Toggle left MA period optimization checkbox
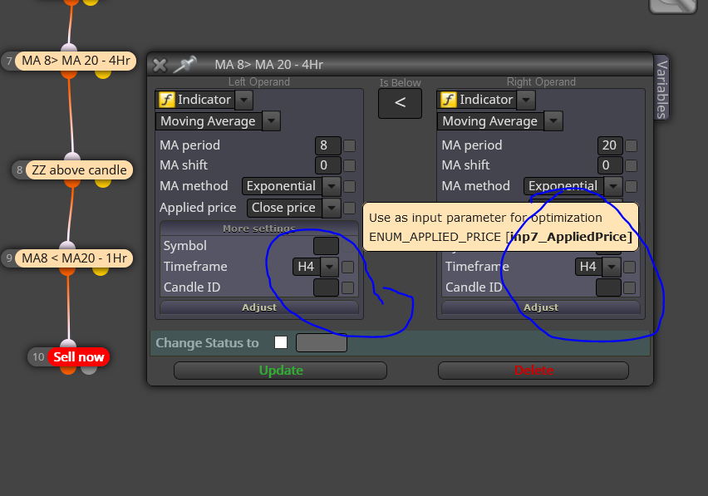The height and width of the screenshot is (496, 708). tap(350, 145)
